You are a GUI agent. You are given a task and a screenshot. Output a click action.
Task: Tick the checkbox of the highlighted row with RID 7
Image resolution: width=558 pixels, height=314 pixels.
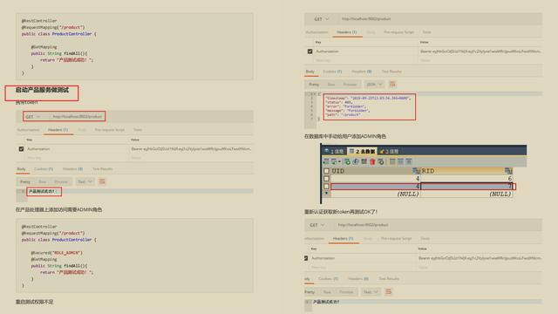326,186
